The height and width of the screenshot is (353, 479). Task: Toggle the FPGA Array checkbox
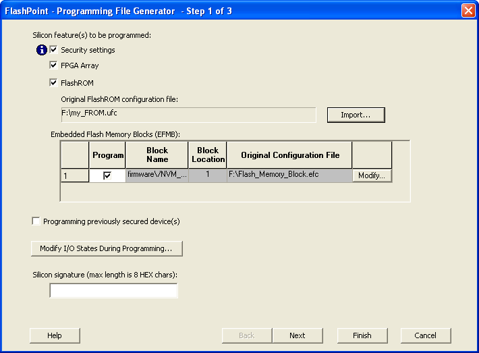click(x=53, y=65)
